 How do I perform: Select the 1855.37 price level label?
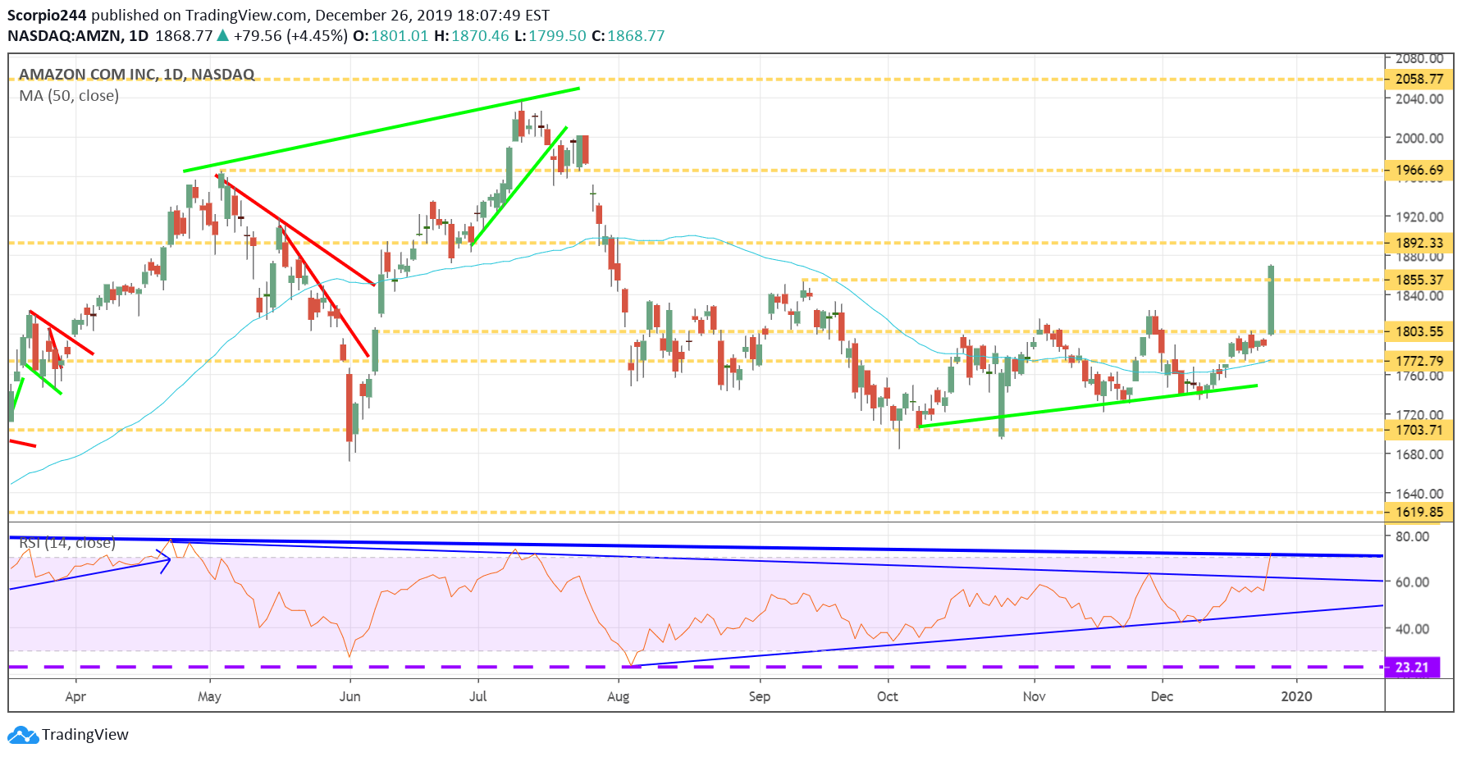click(1419, 280)
